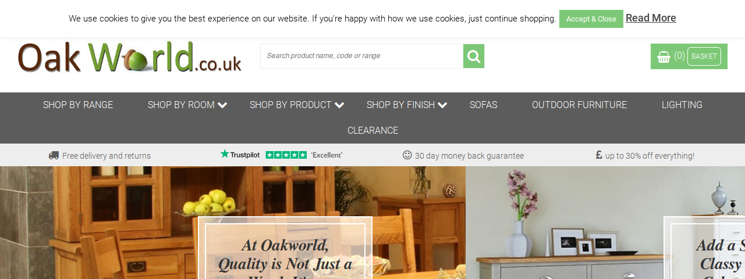Screen dimensions: 745x279
Task: Accept and close the cookie notice
Action: click(x=591, y=19)
